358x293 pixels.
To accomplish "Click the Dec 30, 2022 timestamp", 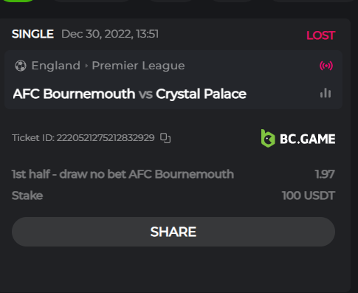I will [x=110, y=34].
